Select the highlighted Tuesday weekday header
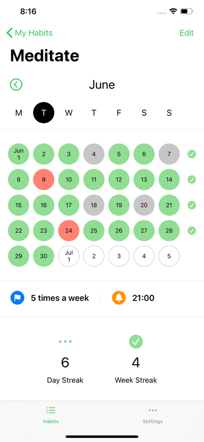Image resolution: width=204 pixels, height=442 pixels. (x=44, y=113)
